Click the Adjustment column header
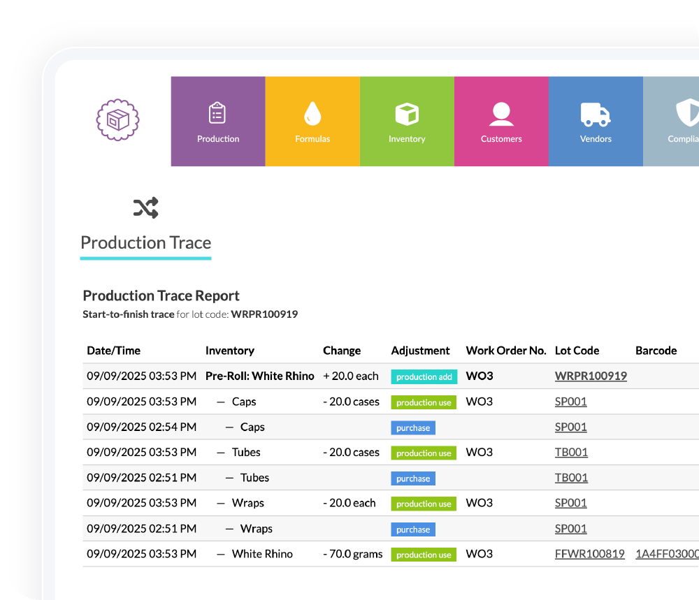This screenshot has width=699, height=600. 420,351
